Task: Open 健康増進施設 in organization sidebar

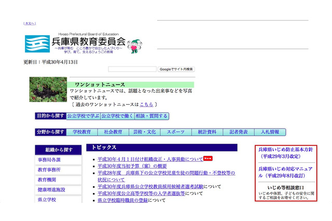Action: pyautogui.click(x=58, y=190)
